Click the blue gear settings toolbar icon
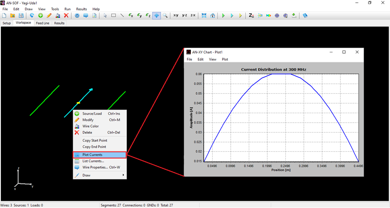The image size is (390, 208). point(77,15)
